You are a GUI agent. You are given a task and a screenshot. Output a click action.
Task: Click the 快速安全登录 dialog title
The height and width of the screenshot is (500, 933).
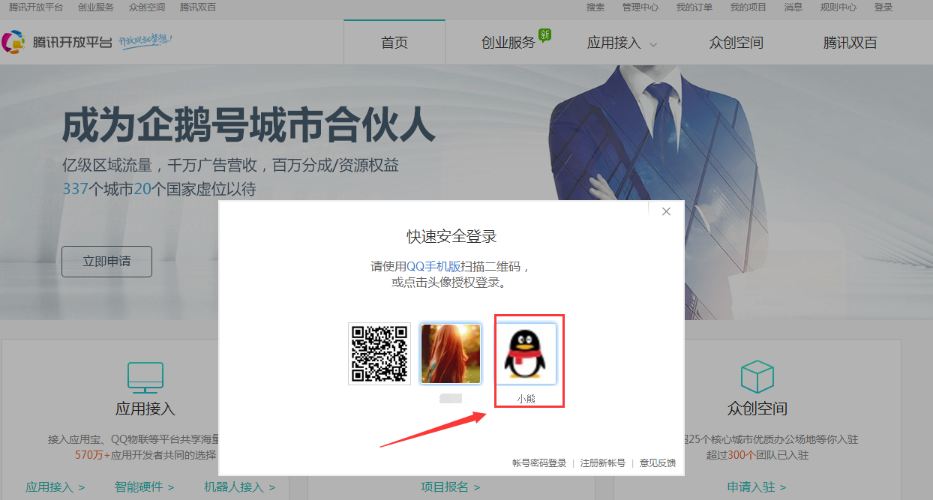click(x=451, y=237)
